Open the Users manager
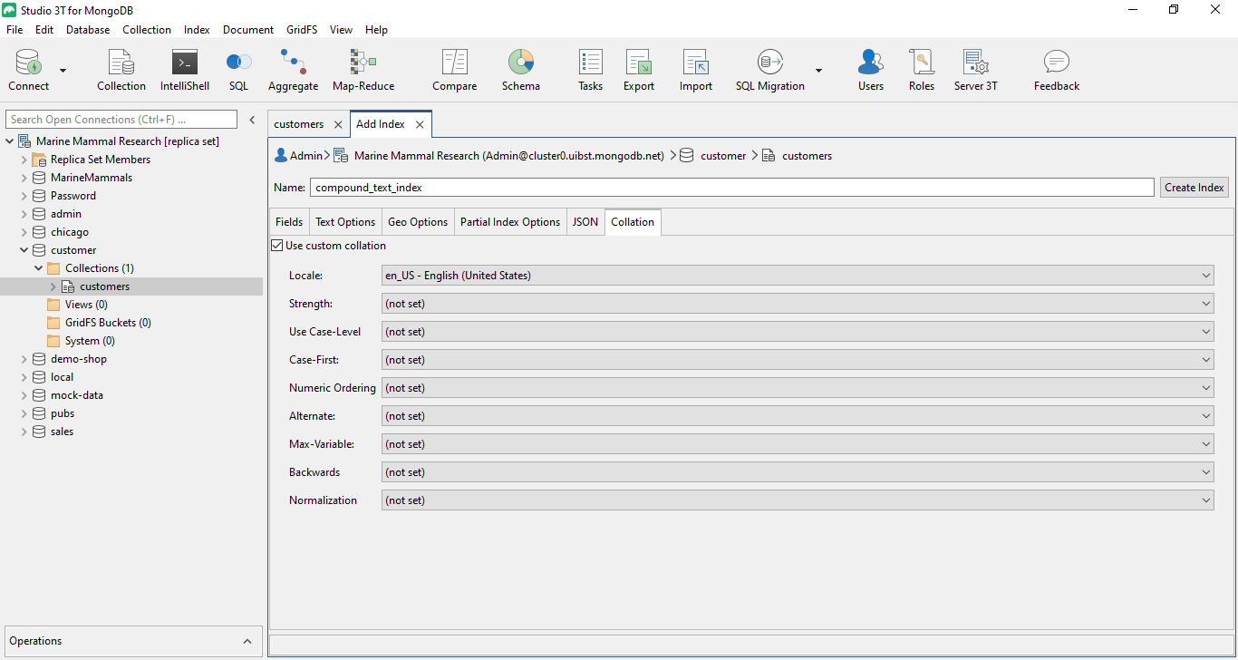This screenshot has width=1238, height=660. (870, 69)
